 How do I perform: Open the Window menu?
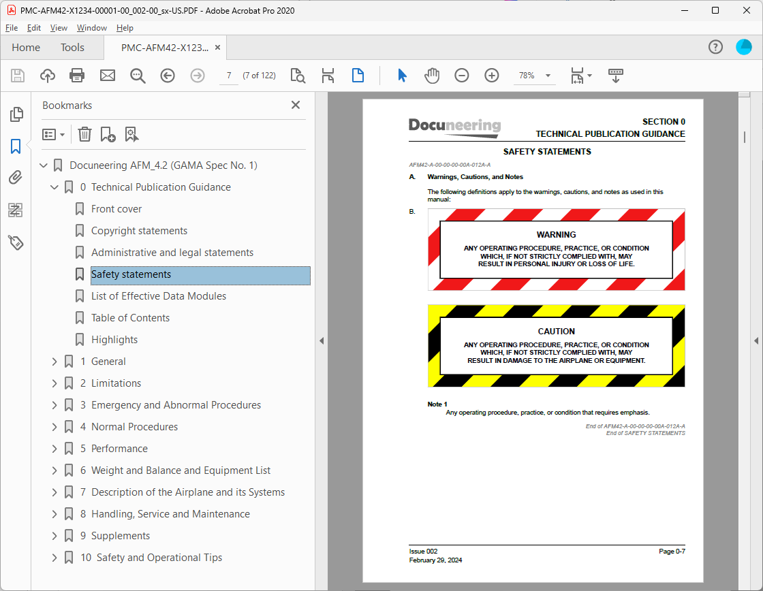point(92,28)
